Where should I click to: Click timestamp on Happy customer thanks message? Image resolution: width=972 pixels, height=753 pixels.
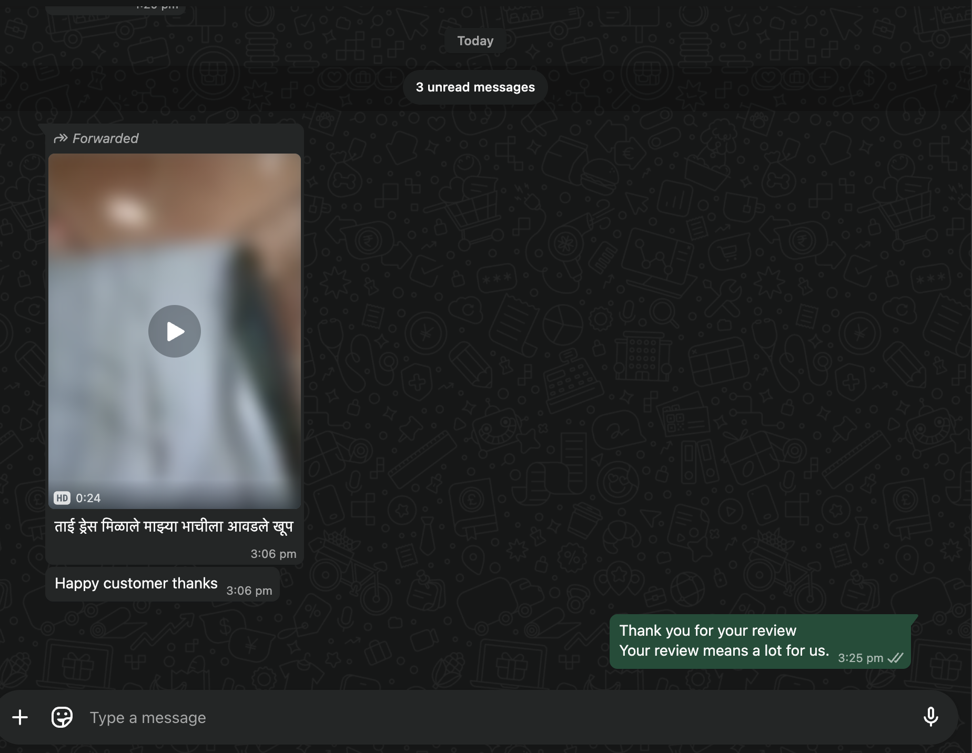tap(249, 591)
